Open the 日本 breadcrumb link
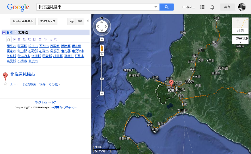Screen dimensions: 251x154 pos(10,33)
